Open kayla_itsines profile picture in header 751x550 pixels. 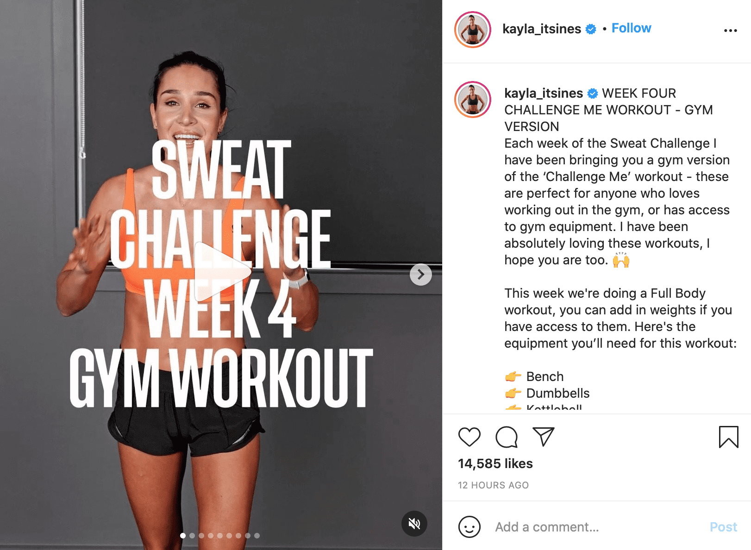click(473, 30)
